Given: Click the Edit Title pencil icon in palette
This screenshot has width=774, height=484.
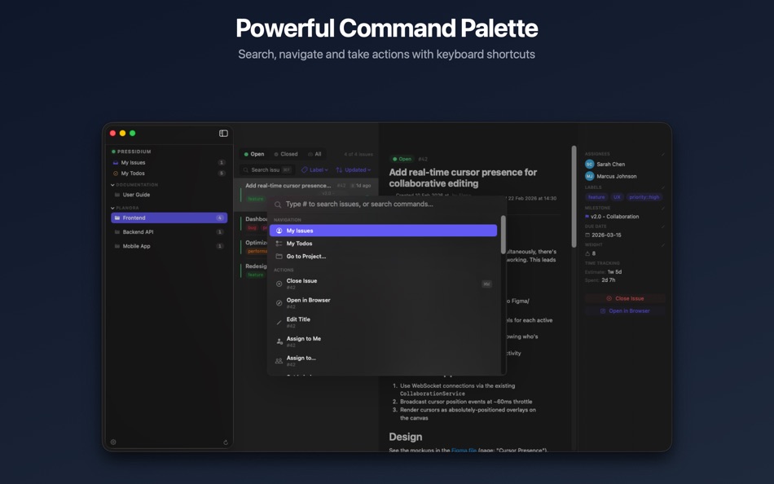Looking at the screenshot, I should (x=279, y=320).
